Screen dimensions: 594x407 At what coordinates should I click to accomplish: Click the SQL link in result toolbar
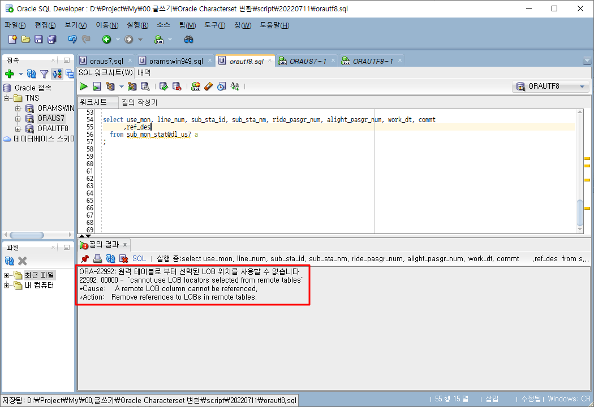pyautogui.click(x=139, y=258)
